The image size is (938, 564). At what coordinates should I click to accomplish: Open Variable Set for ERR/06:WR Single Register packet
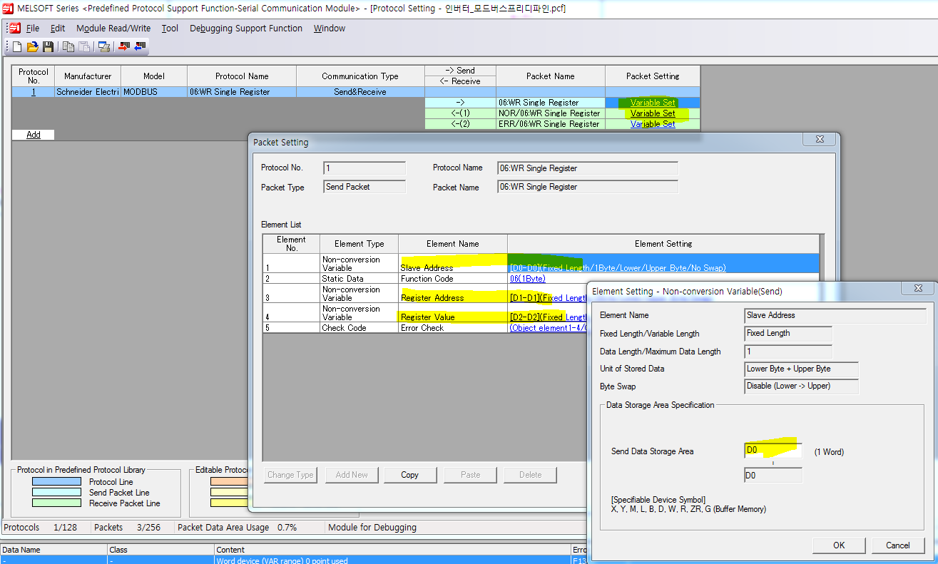click(653, 124)
